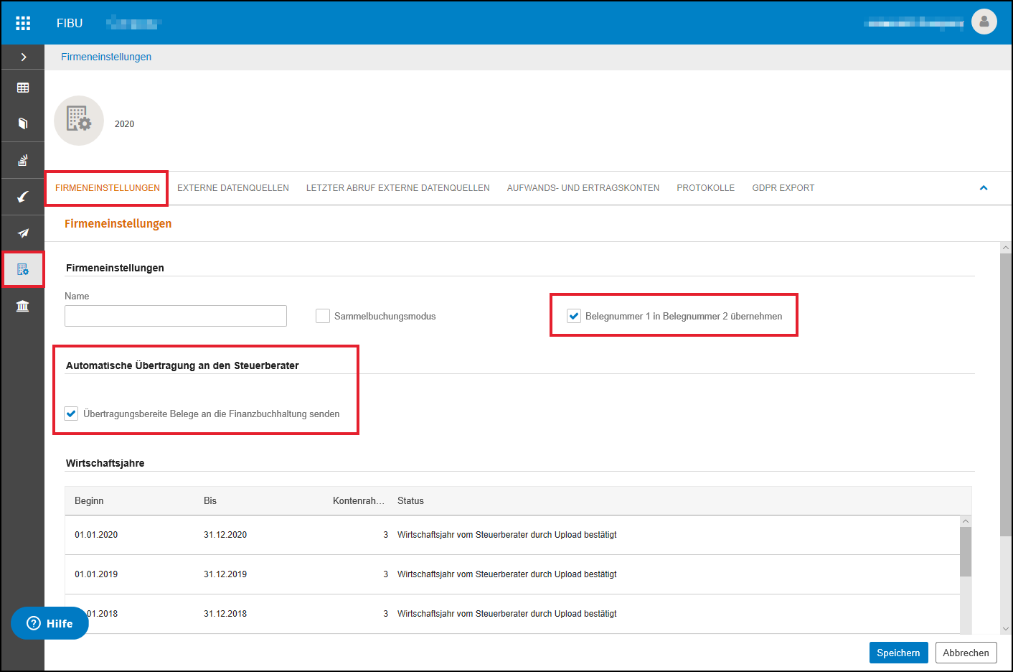
Task: Click the 31.12.2019 end date cell
Action: 225,574
